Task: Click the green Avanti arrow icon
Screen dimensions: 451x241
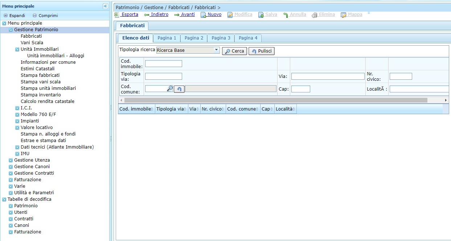Action: (177, 15)
